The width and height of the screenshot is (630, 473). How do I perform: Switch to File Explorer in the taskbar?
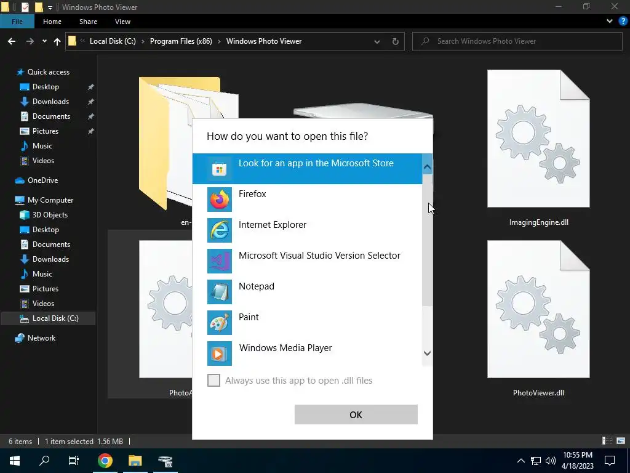135,461
